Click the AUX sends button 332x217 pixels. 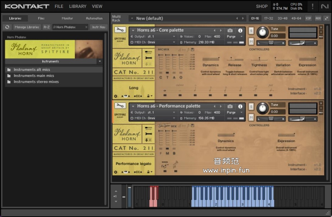click(318, 18)
